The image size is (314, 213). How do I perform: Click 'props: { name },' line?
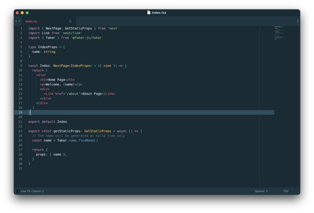pos(51,154)
